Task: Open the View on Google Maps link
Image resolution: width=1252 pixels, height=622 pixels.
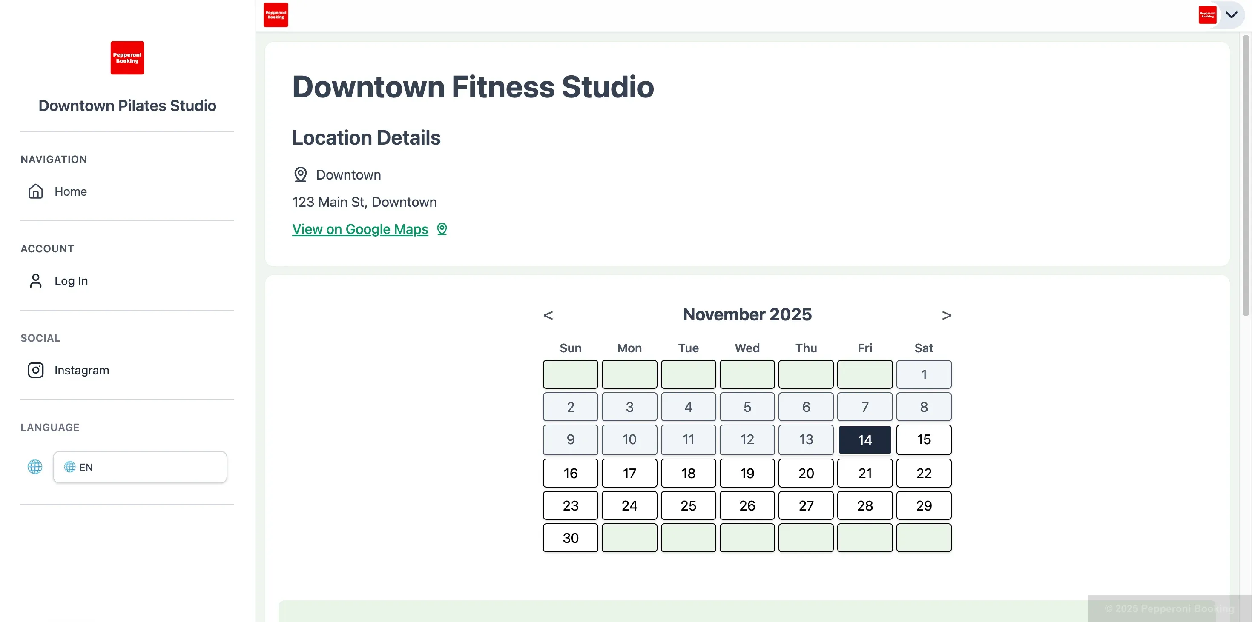Action: pyautogui.click(x=360, y=229)
